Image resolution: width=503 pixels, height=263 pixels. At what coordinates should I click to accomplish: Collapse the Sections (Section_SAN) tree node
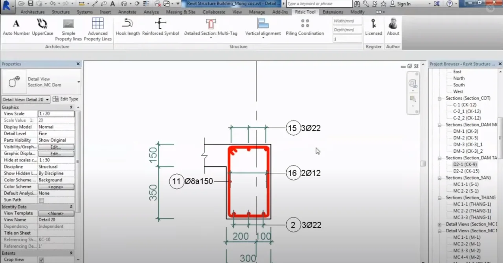440,178
